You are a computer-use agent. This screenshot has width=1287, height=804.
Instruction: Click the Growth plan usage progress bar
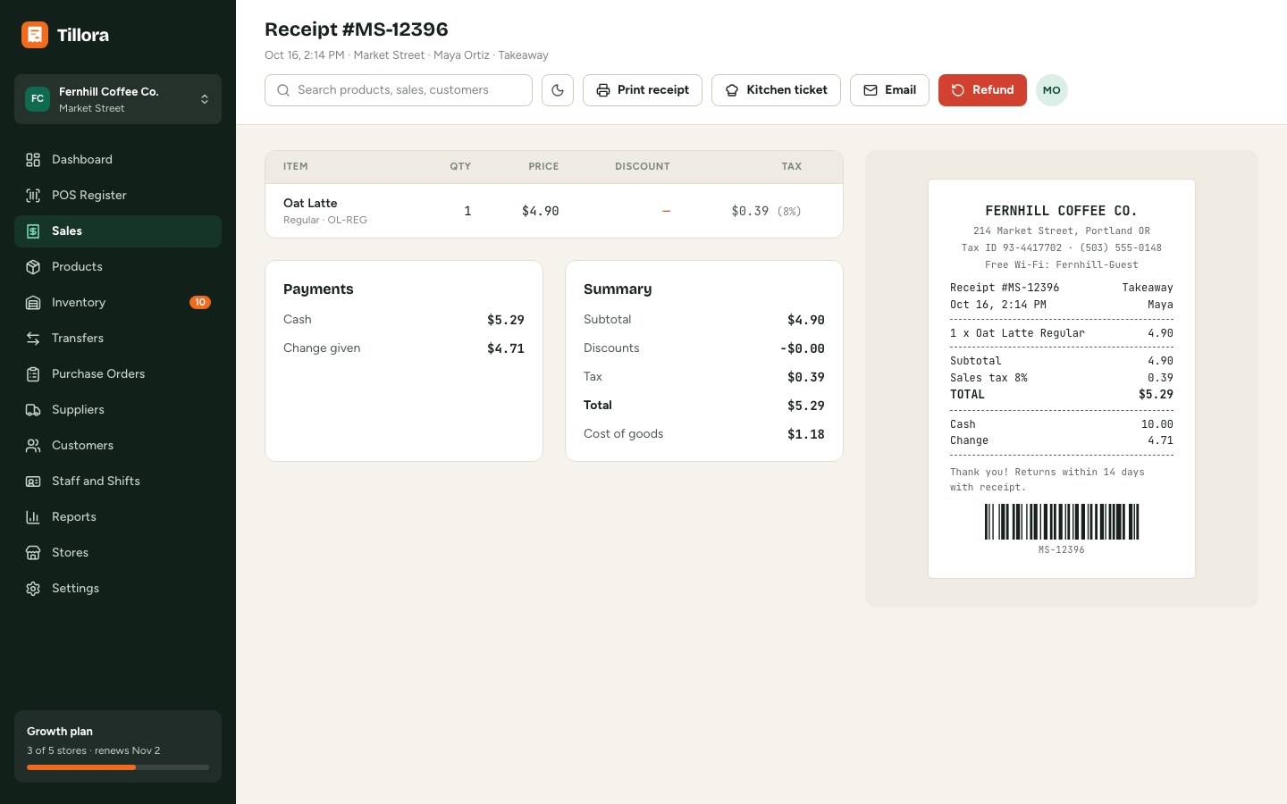(x=118, y=767)
